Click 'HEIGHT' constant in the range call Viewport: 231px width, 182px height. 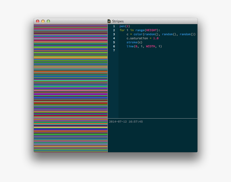(x=151, y=30)
